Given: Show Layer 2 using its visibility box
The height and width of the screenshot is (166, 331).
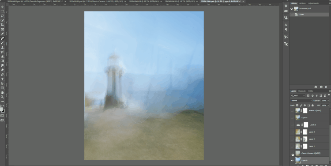Looking at the screenshot, I should click(x=292, y=139).
